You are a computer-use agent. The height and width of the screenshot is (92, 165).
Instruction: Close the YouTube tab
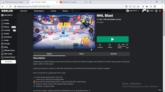(86, 2)
